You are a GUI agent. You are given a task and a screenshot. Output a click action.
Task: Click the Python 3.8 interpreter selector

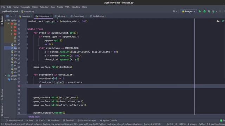coord(212,124)
